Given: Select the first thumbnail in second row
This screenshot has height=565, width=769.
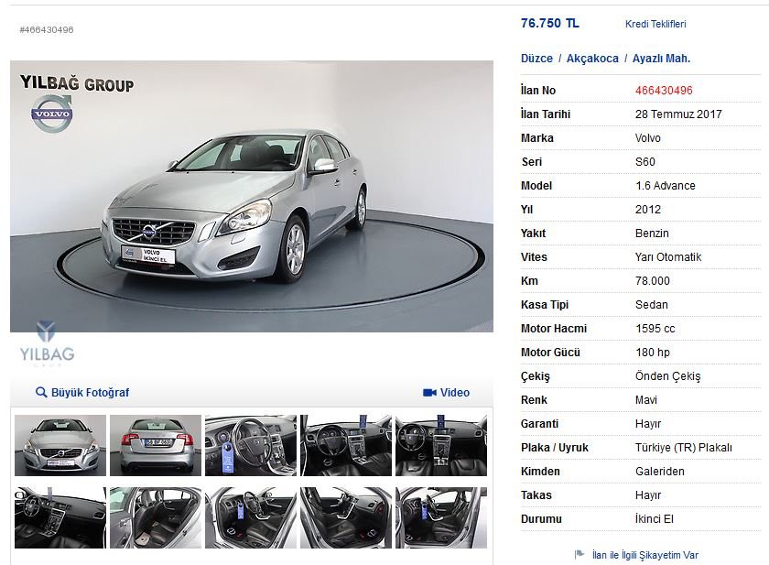Looking at the screenshot, I should pos(60,517).
